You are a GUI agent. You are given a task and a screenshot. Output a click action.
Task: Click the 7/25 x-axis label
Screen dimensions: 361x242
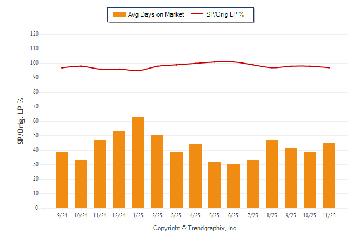[253, 215]
